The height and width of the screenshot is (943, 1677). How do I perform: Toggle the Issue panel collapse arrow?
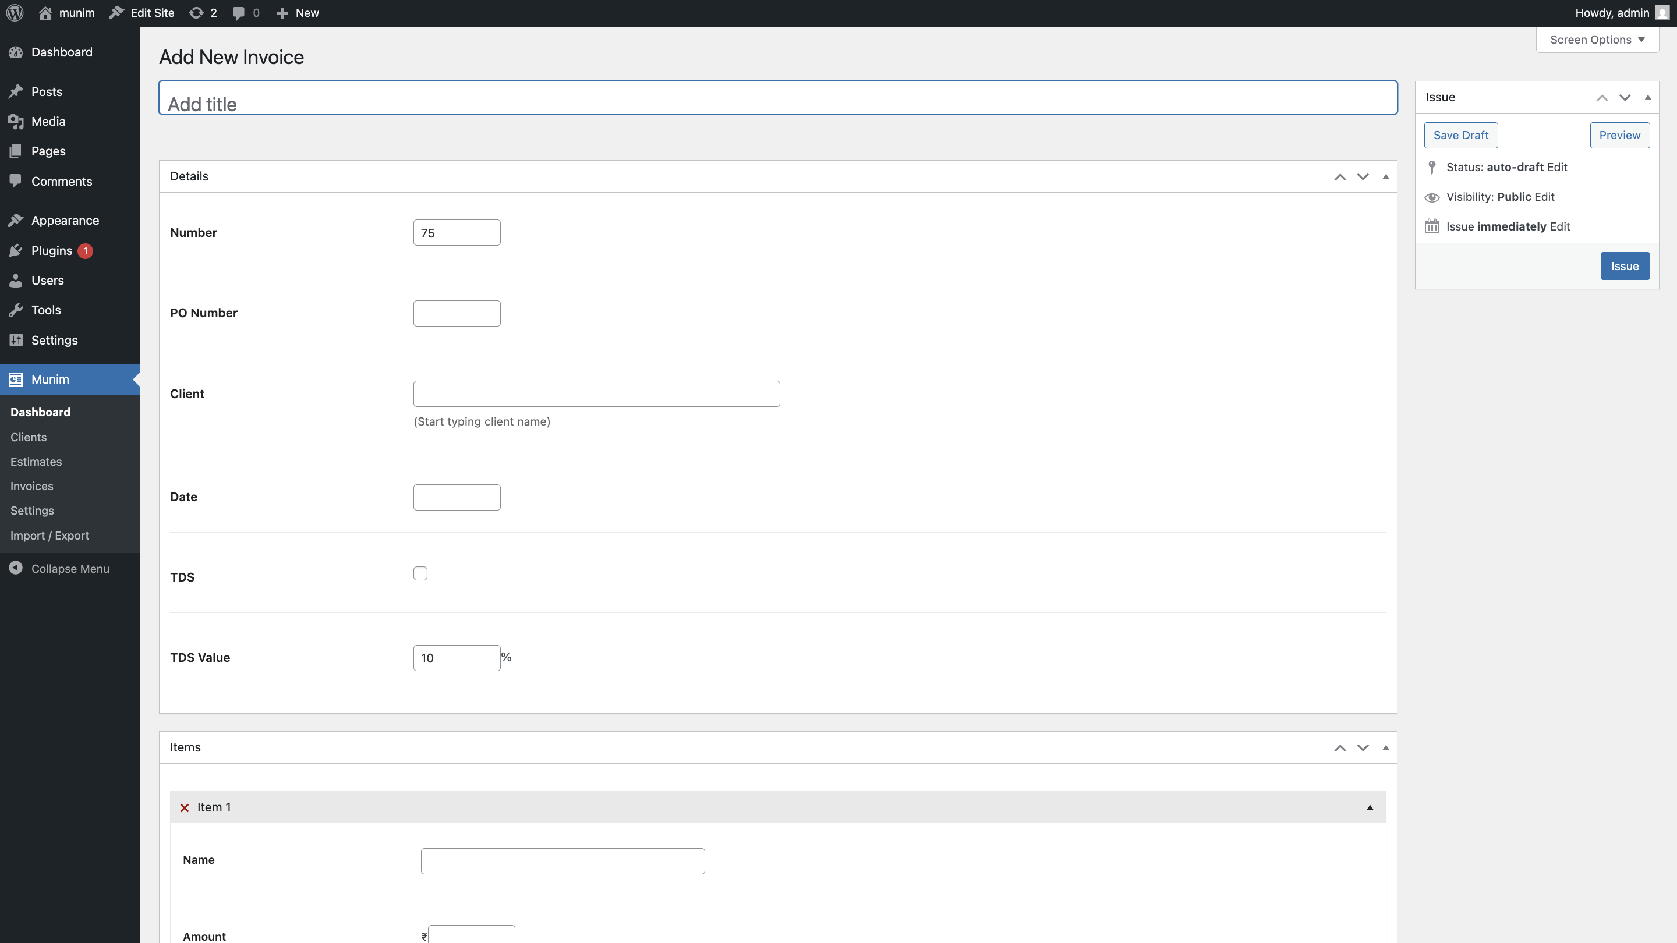[1648, 98]
